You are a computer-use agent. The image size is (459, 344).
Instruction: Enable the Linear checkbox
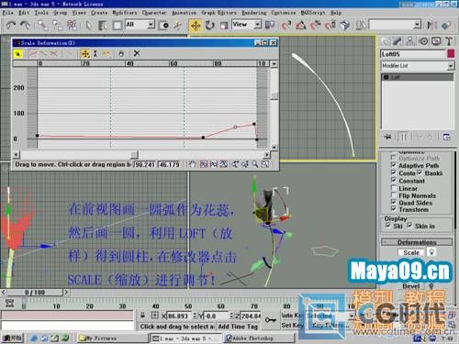393,187
